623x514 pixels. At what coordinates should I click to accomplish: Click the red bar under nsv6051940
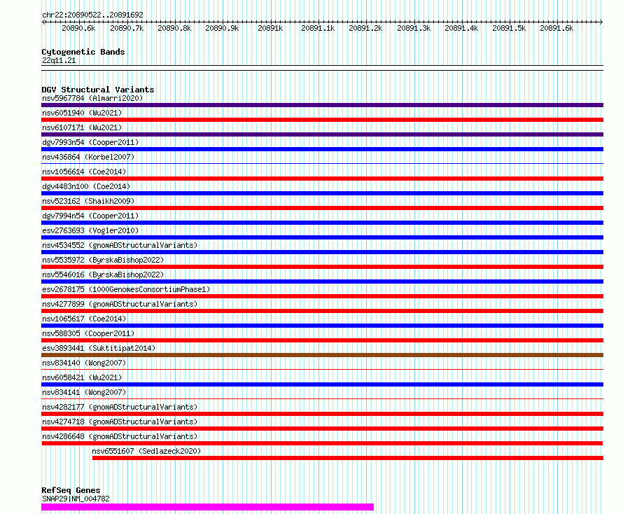coord(322,120)
